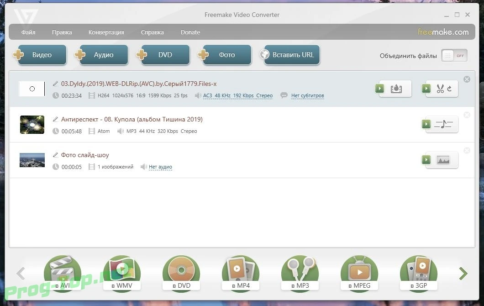Click the 03.Dyldy.(2019).WEB-DLRip file name
The height and width of the screenshot is (306, 484).
[139, 84]
